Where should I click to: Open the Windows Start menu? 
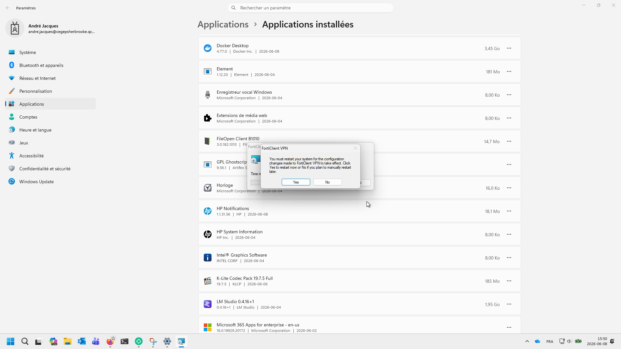point(11,342)
